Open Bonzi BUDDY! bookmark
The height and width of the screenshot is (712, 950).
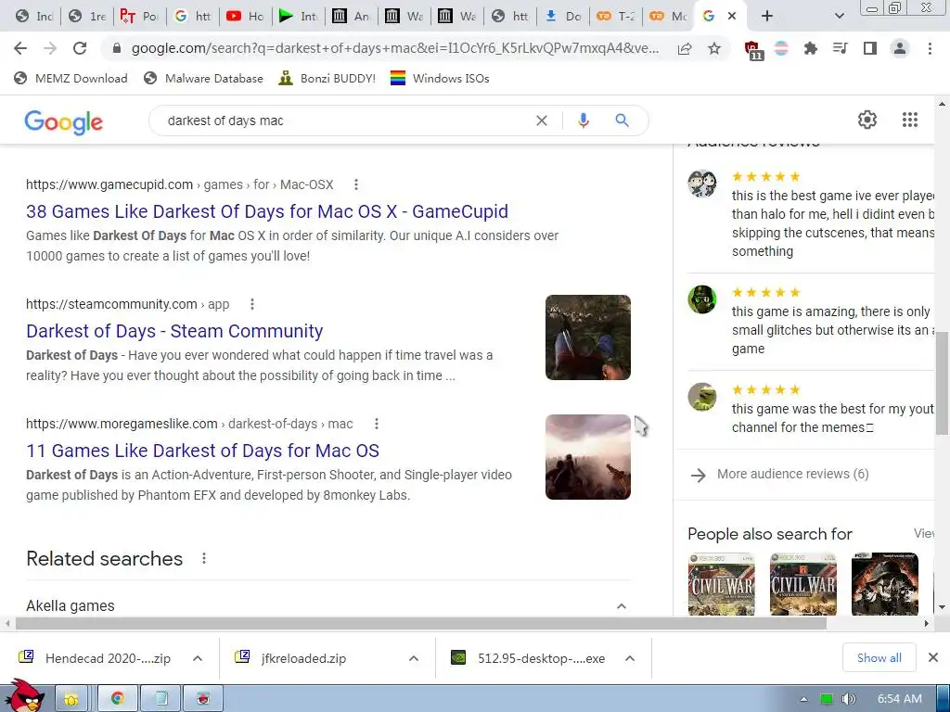click(x=327, y=78)
